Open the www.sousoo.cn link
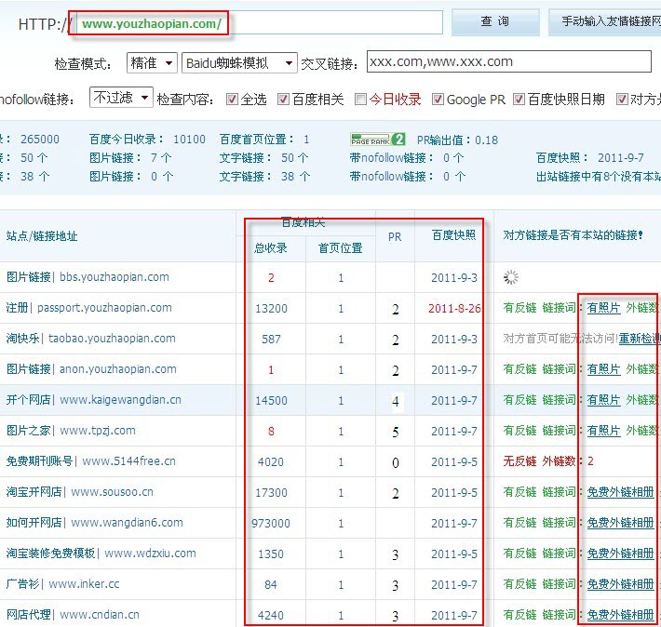This screenshot has height=627, width=661. coord(112,492)
